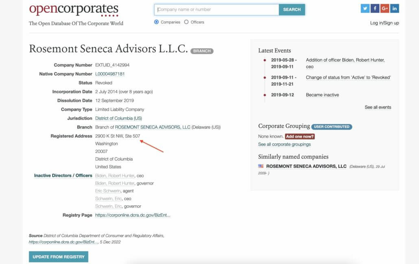The height and width of the screenshot is (264, 419).
Task: Click the US flag beside ROSEMONT SENECA ADVISORS
Action: pos(261,166)
